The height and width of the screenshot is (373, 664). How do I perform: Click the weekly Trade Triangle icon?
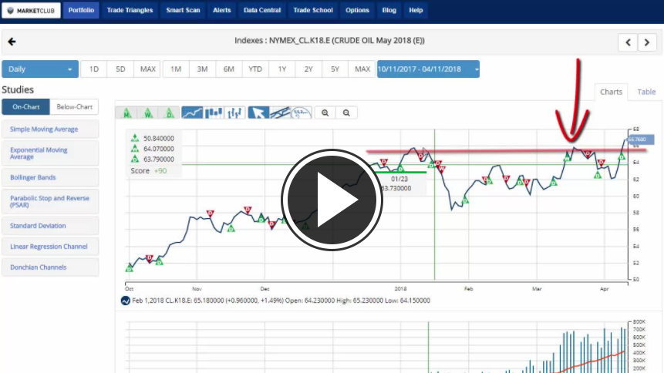(x=147, y=113)
